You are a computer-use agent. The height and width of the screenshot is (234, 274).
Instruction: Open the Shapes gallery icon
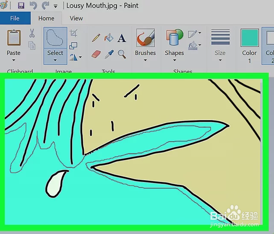[x=174, y=37]
